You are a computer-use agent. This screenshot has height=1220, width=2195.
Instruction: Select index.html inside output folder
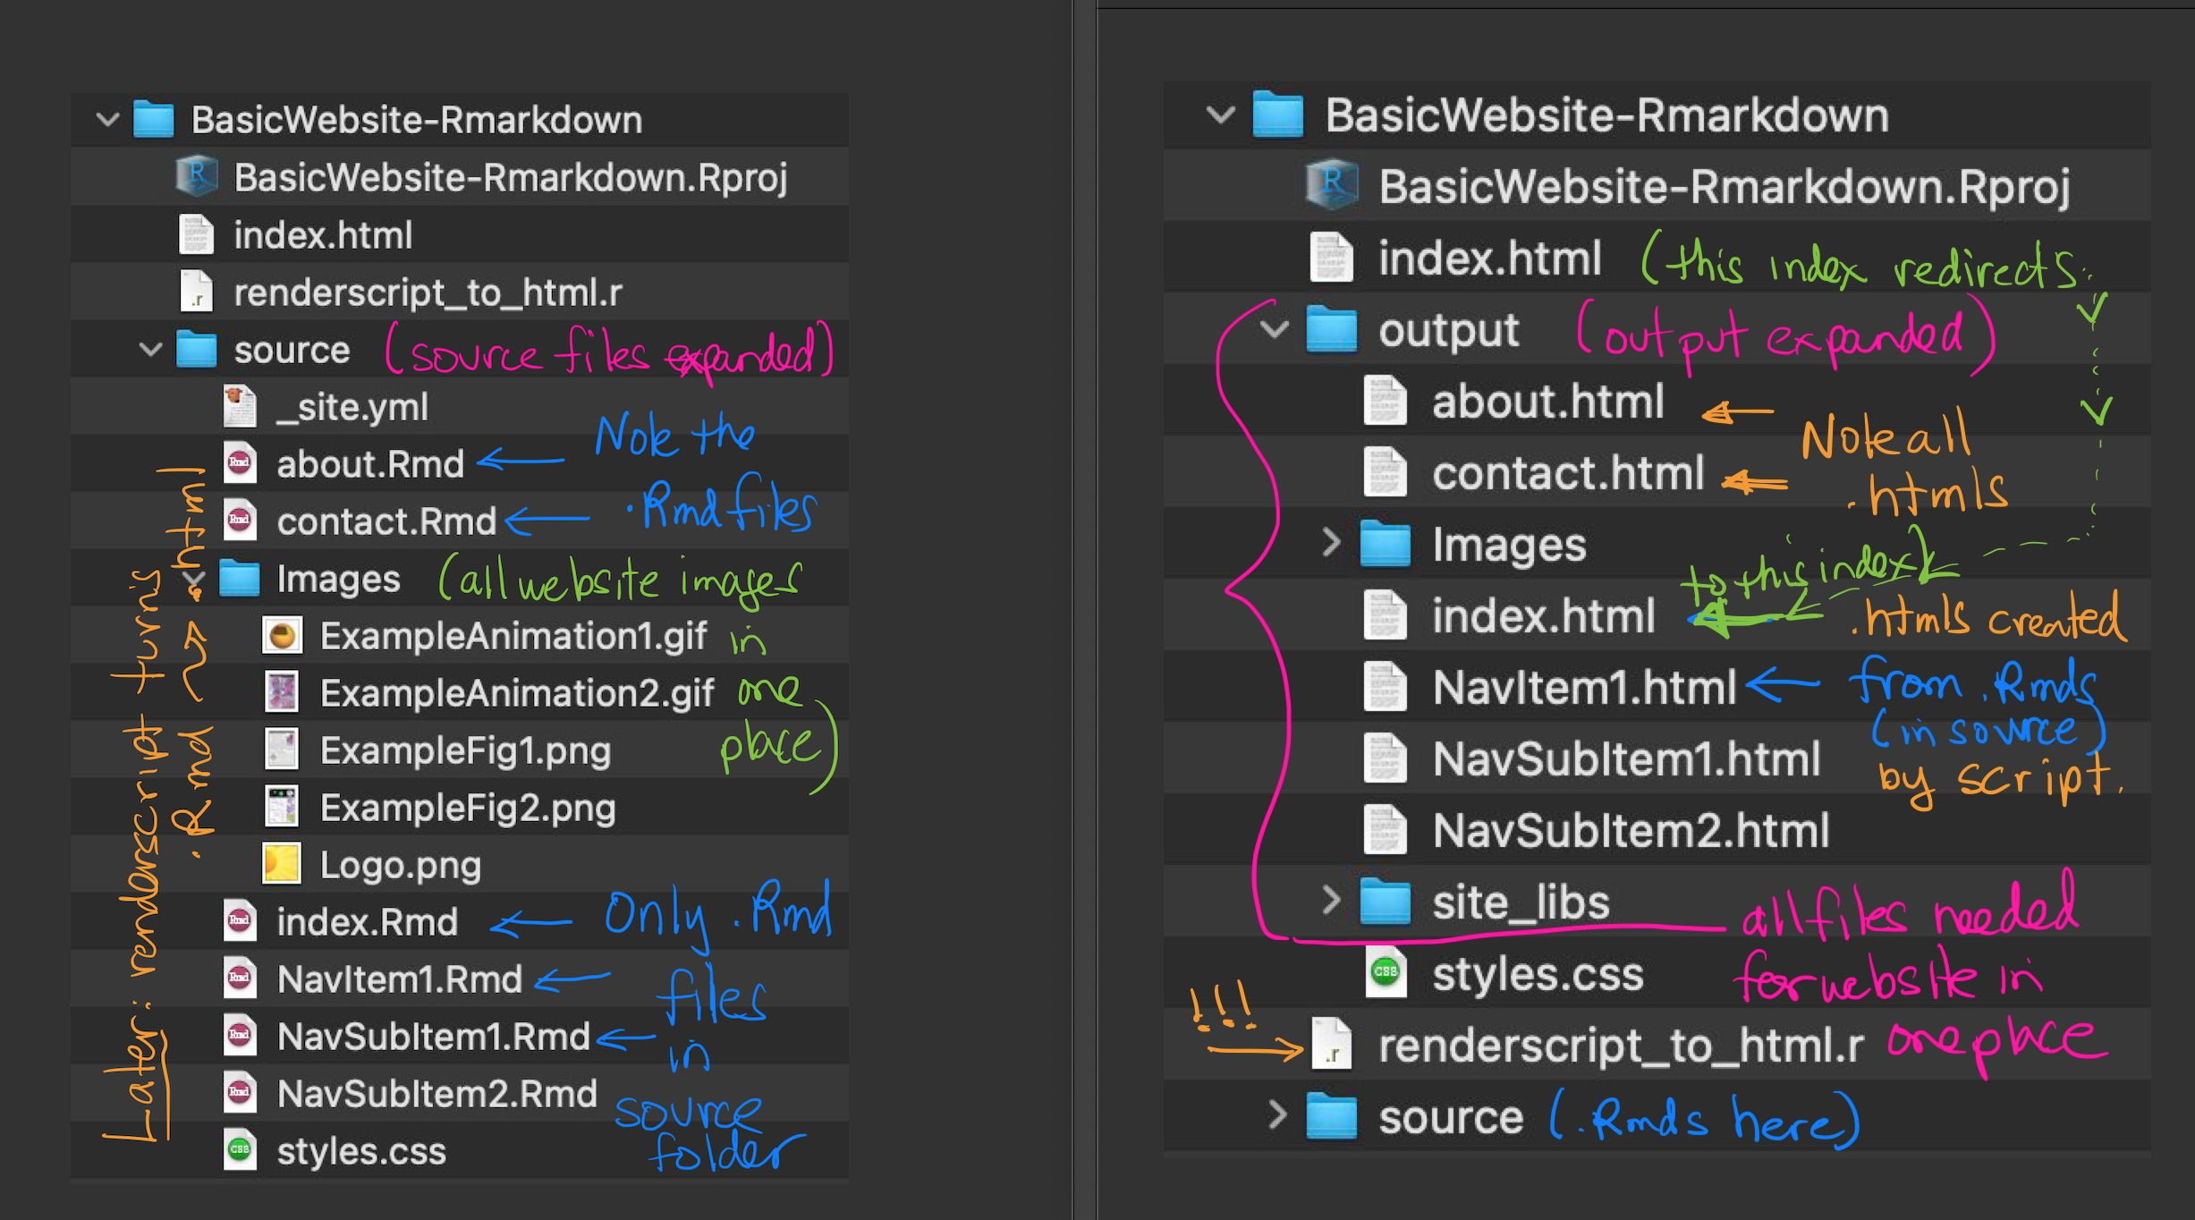point(1544,615)
